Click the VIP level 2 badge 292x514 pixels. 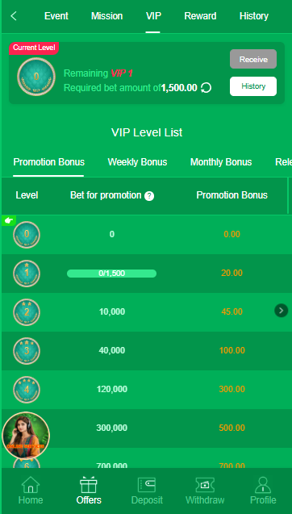[27, 312]
